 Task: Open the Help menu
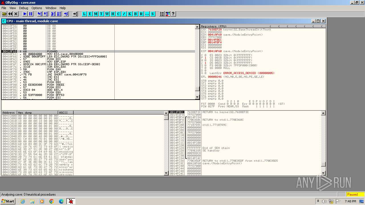pyautogui.click(x=63, y=8)
